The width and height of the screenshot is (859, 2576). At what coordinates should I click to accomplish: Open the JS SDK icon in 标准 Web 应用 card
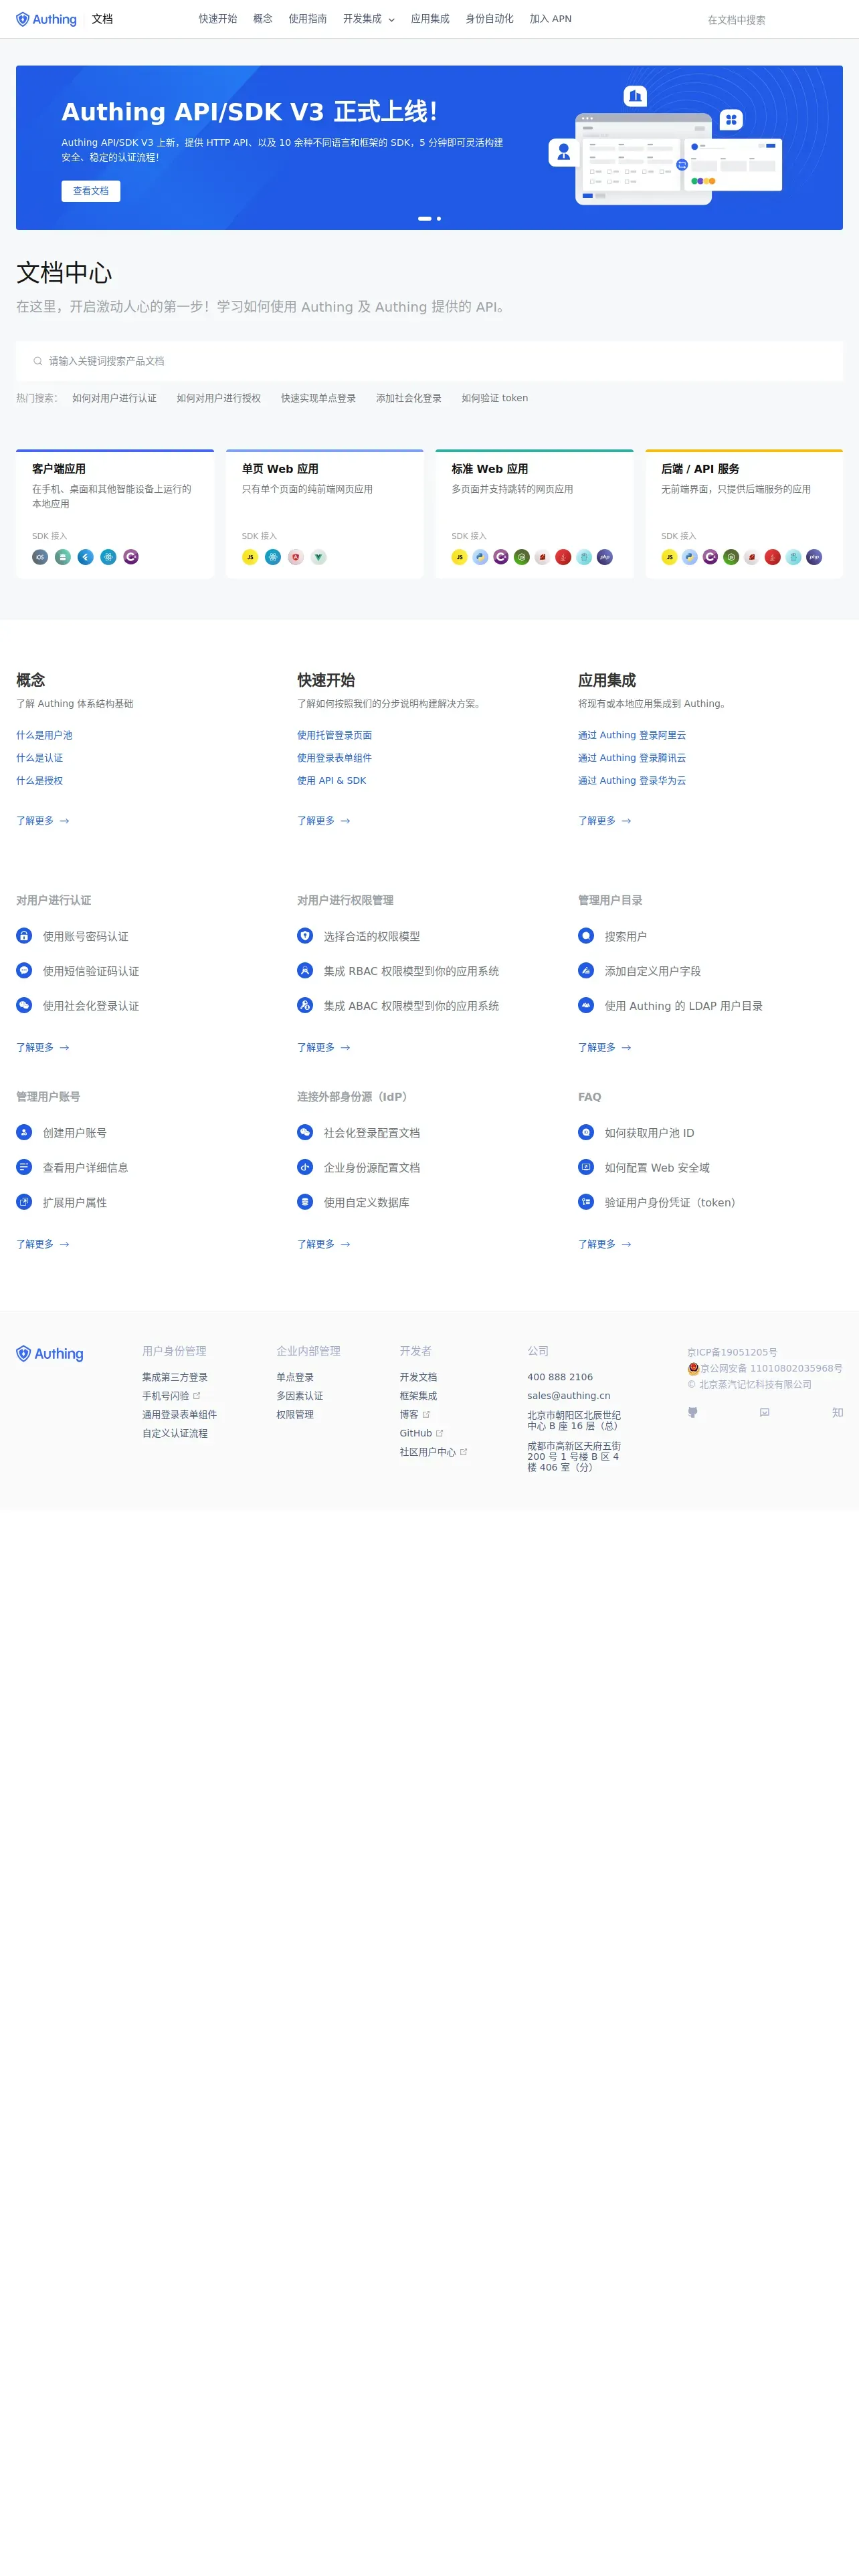coord(459,557)
